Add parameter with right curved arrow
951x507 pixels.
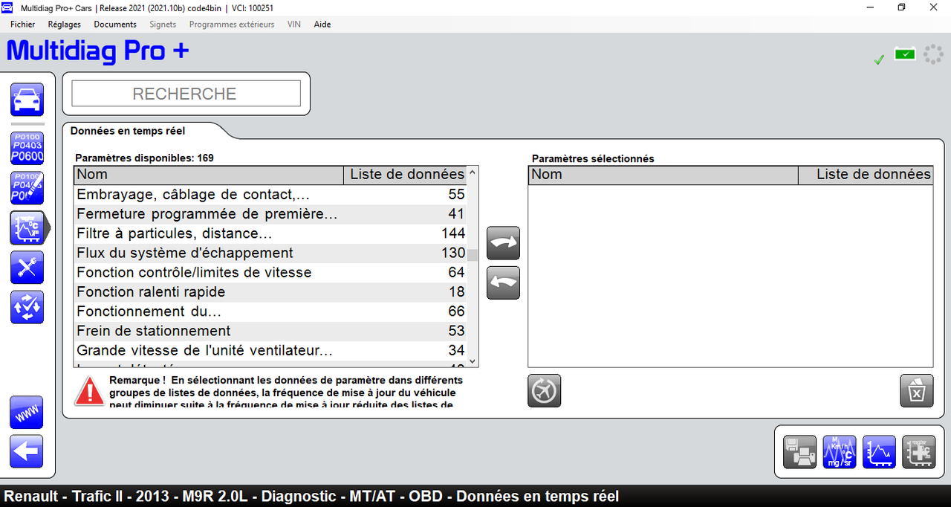click(503, 243)
